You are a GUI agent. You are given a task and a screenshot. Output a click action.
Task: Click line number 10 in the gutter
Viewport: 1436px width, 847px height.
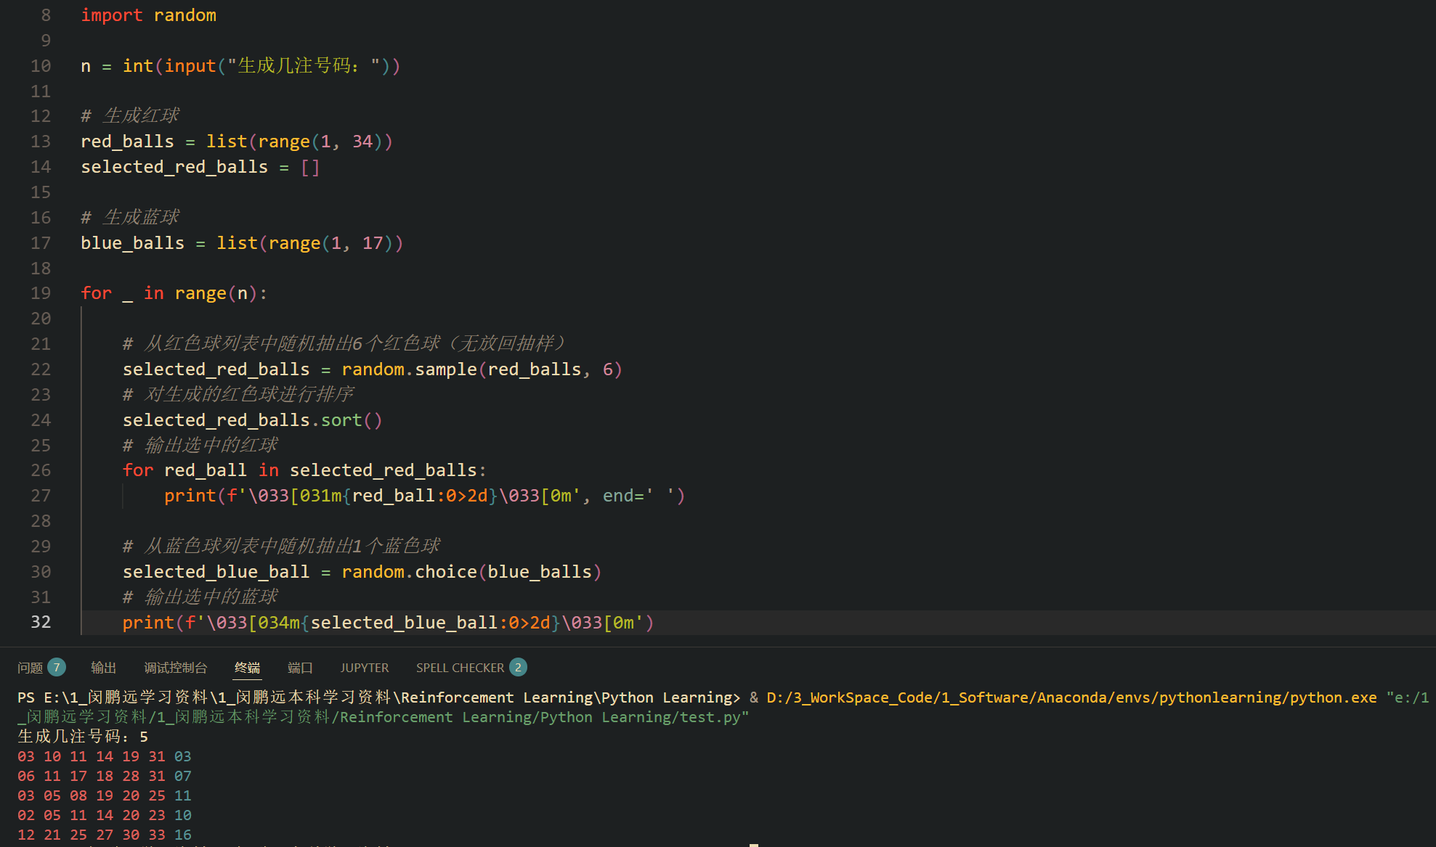[41, 66]
